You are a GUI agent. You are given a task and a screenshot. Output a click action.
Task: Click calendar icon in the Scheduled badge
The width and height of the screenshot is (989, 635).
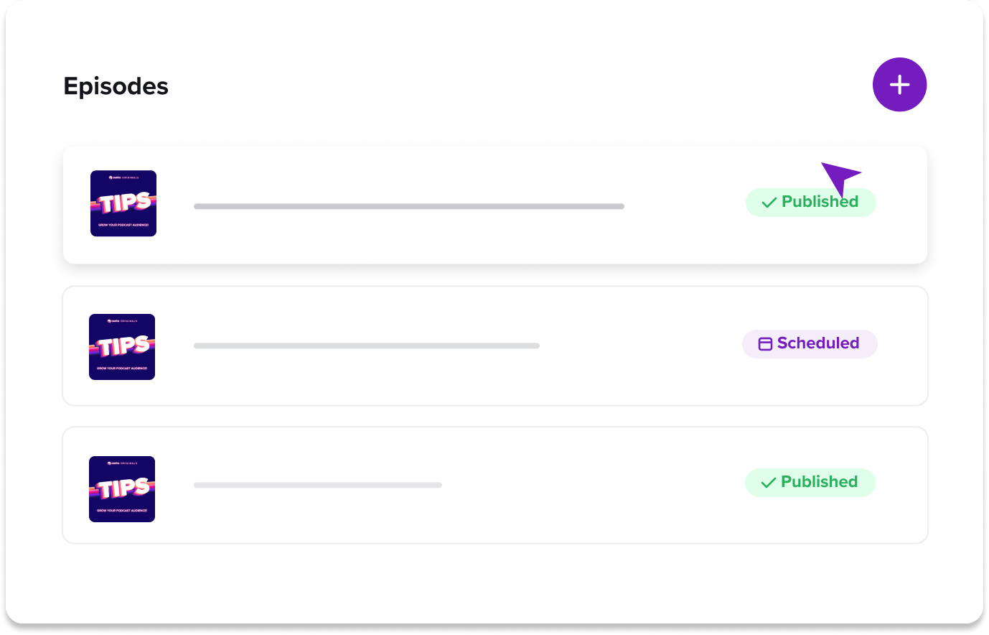tap(765, 344)
